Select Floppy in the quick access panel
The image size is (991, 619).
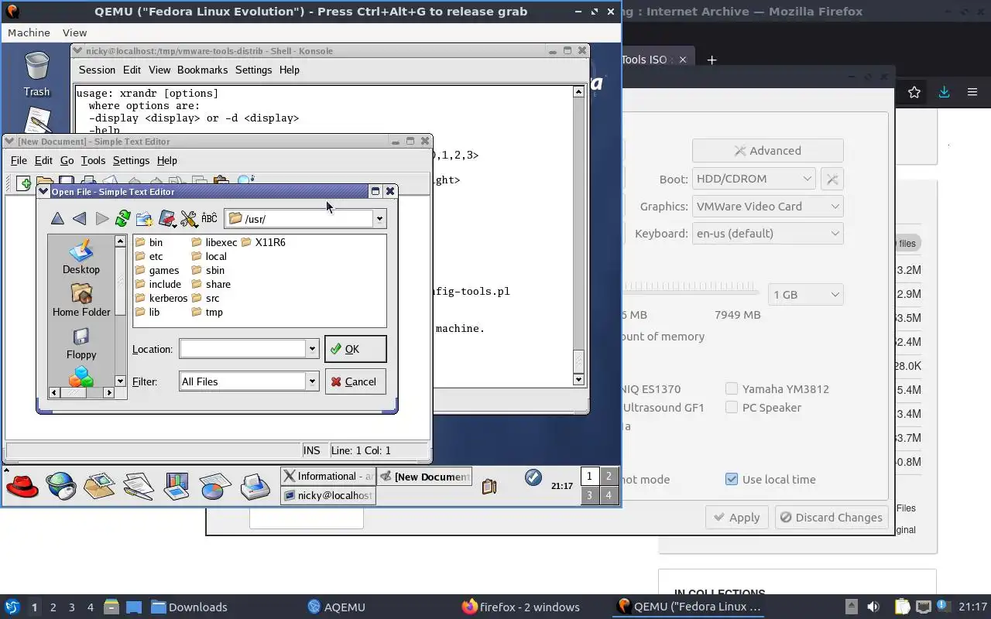pos(81,343)
